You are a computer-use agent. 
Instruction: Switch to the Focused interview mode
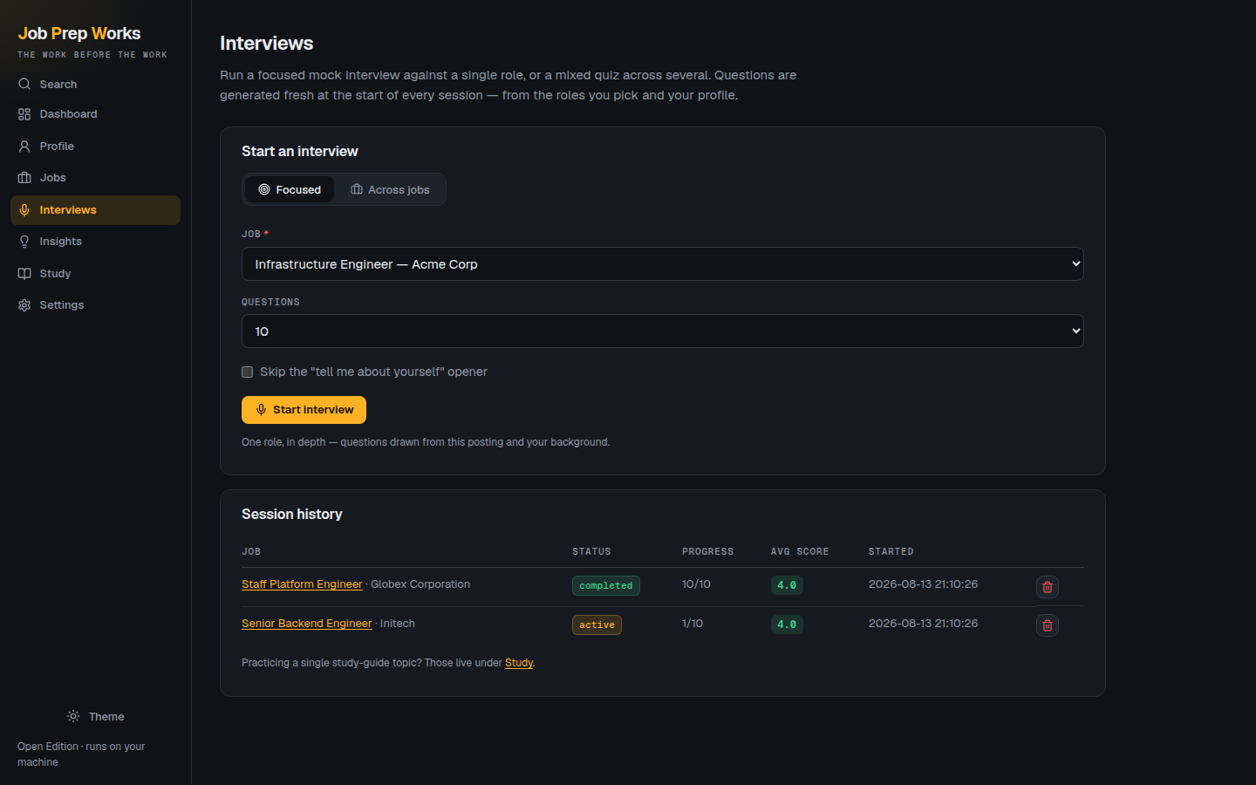(290, 189)
